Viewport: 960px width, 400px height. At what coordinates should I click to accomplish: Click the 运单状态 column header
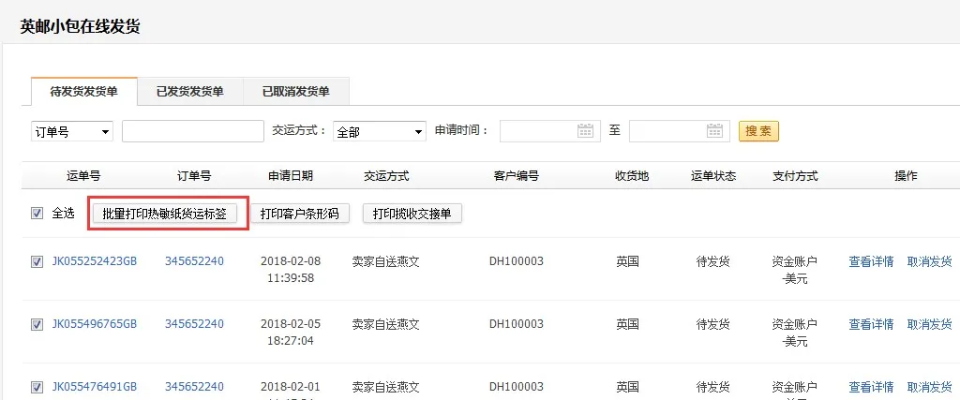(713, 176)
